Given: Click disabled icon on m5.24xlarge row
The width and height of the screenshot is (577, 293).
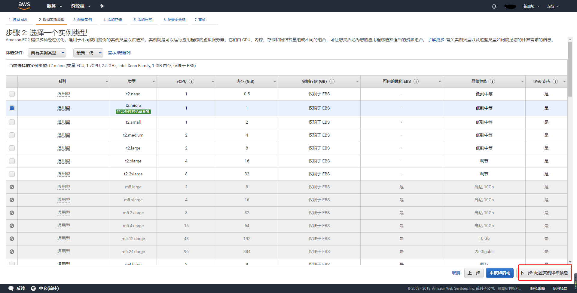Looking at the screenshot, I should pyautogui.click(x=12, y=252).
